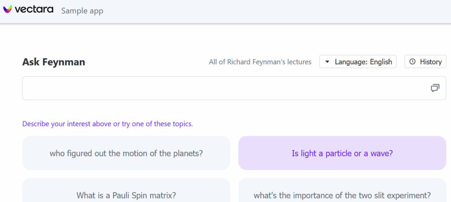
Task: Expand the Language dropdown caret arrow
Action: coord(327,62)
